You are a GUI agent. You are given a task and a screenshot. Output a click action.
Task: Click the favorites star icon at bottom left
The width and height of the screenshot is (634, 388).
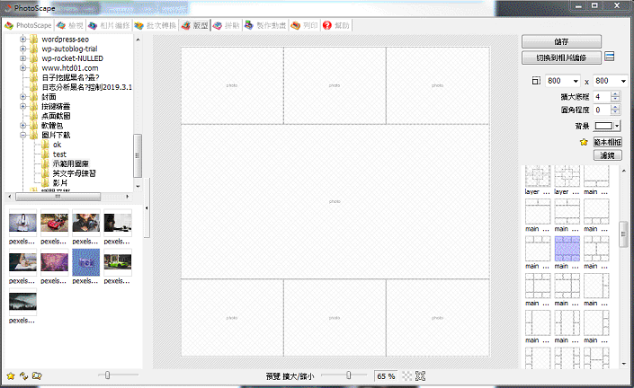11,376
